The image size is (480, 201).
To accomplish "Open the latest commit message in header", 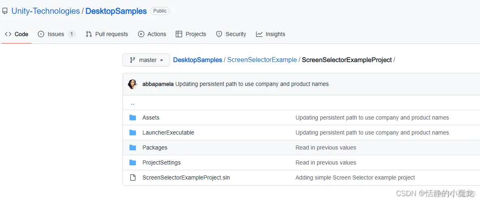I will (252, 84).
